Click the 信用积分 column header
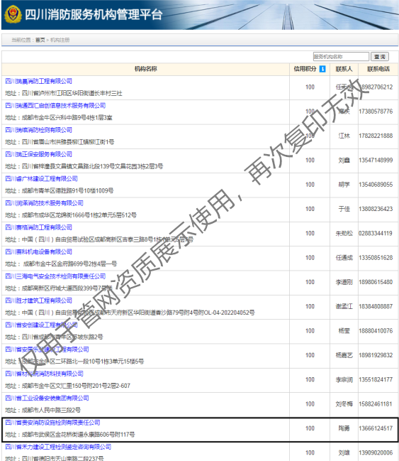 click(x=305, y=69)
